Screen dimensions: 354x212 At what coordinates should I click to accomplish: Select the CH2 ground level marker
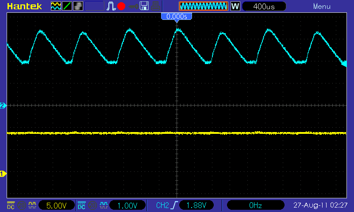3,106
